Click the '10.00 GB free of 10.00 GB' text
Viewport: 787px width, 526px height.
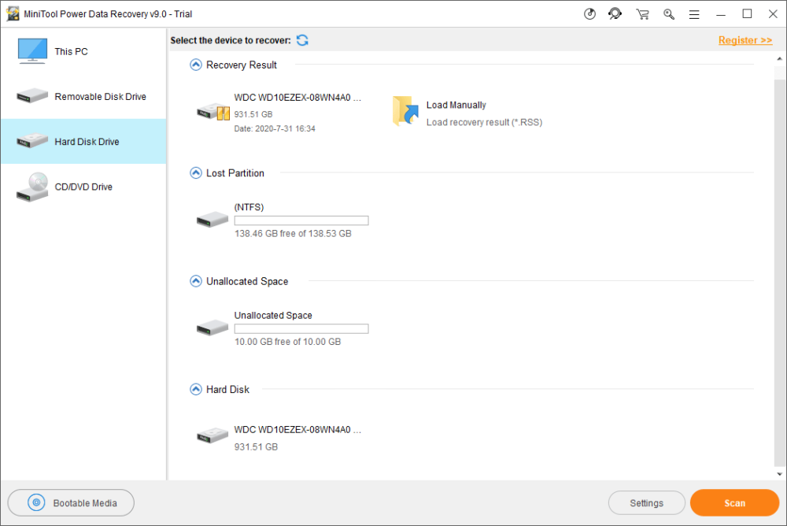point(287,342)
